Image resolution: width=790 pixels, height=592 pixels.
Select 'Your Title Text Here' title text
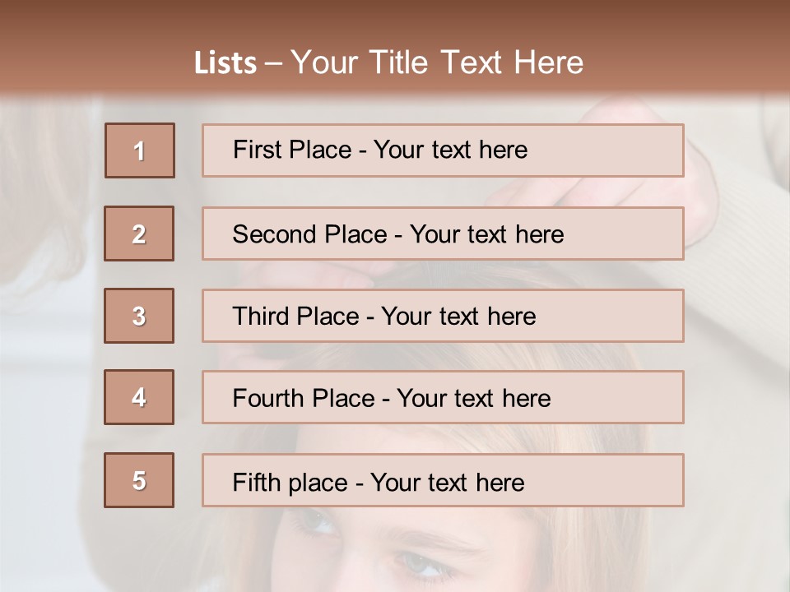437,62
